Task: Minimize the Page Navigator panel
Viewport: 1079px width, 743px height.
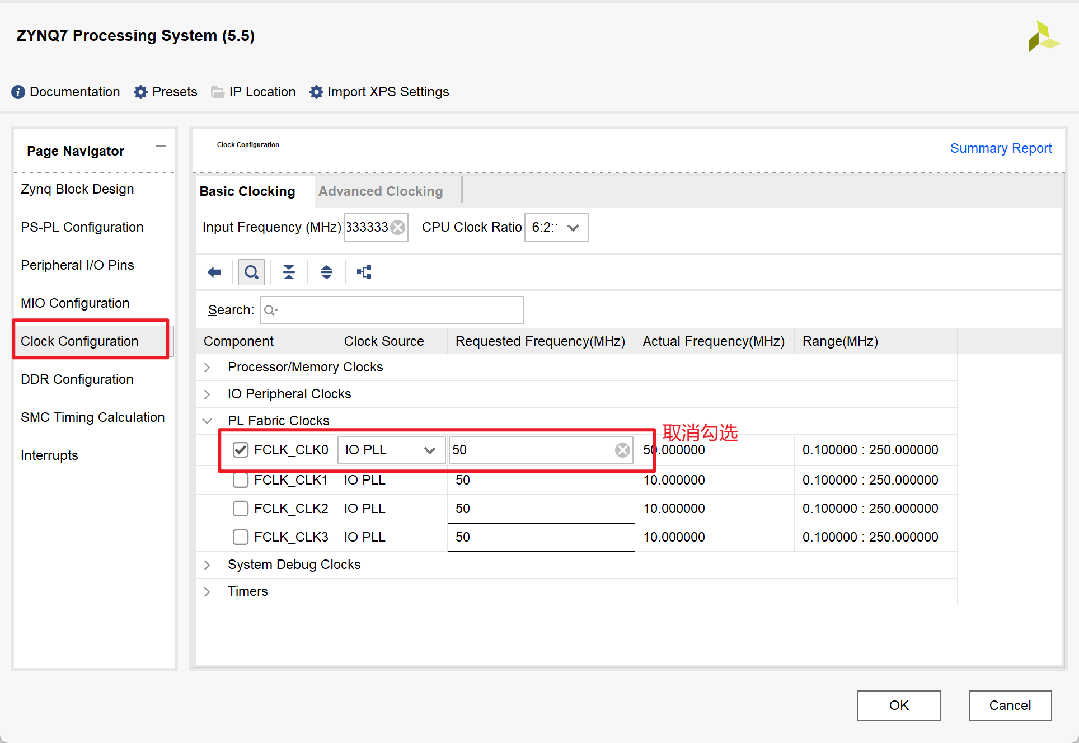Action: click(x=161, y=146)
